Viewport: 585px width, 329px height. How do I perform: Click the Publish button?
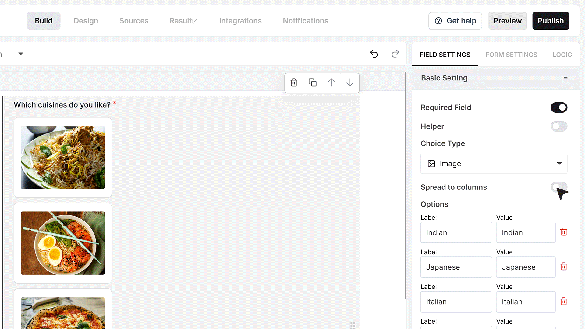(551, 21)
